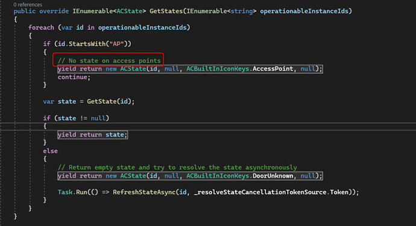
Task: Click operationableInstanceIds parameter in the method signature
Action: click(304, 11)
